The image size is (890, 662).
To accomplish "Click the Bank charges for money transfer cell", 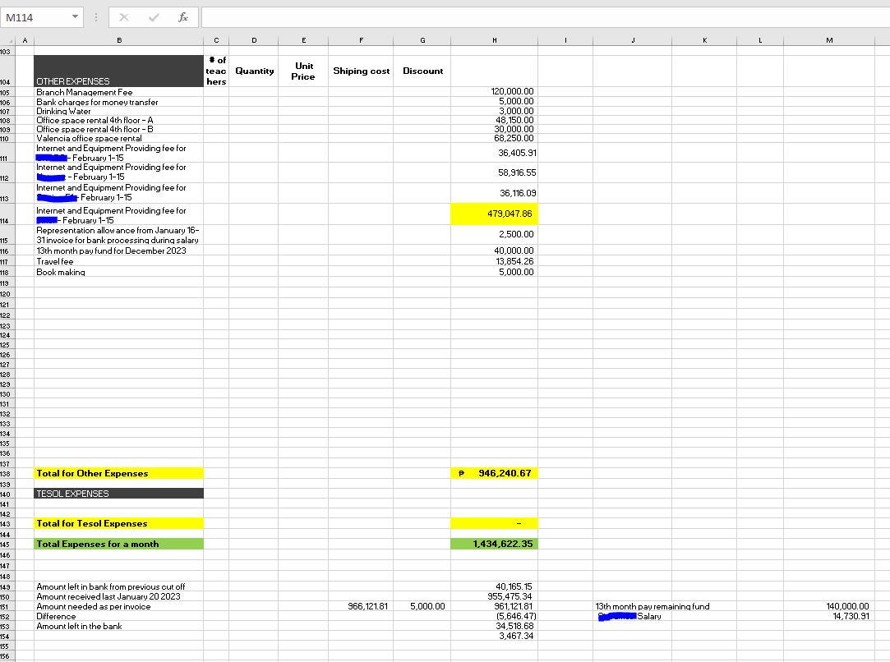I will click(x=118, y=102).
